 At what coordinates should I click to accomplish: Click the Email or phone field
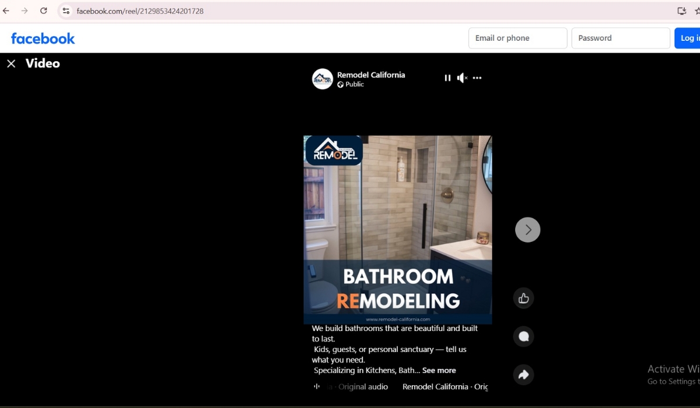tap(517, 38)
